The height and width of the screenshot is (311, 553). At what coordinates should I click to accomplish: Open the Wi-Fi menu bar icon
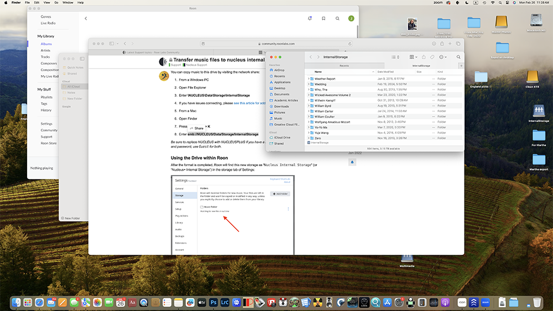tap(493, 2)
